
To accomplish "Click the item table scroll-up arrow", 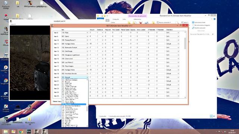I will click(185, 32).
